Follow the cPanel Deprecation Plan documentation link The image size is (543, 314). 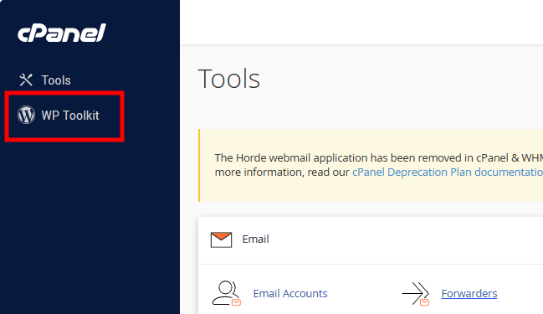448,172
